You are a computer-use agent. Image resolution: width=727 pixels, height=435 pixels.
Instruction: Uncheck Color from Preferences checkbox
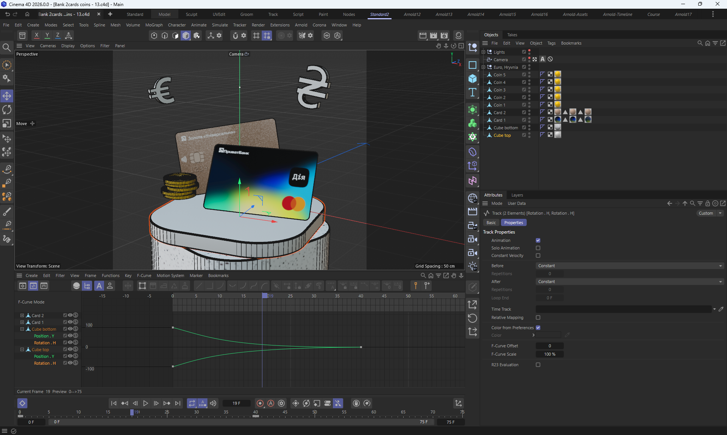[x=538, y=328]
